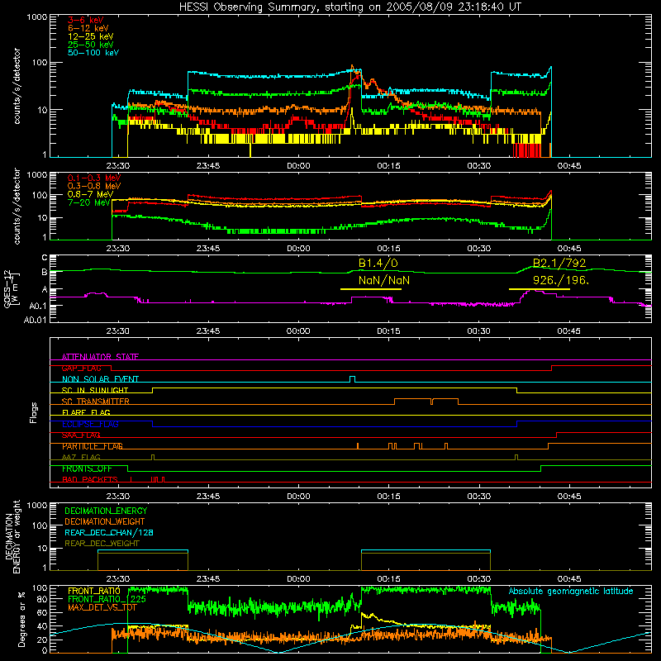
Task: Select the SC_TRANSMITTER flag label
Action: 96,402
